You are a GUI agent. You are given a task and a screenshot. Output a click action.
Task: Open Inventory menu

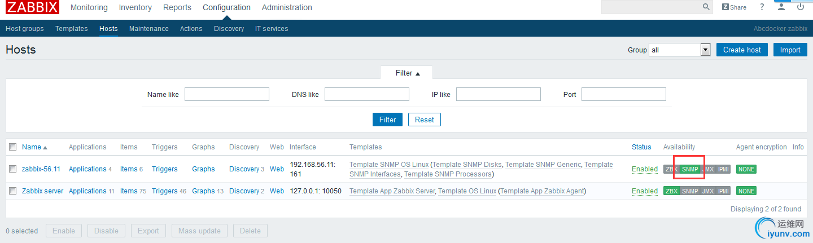(135, 7)
